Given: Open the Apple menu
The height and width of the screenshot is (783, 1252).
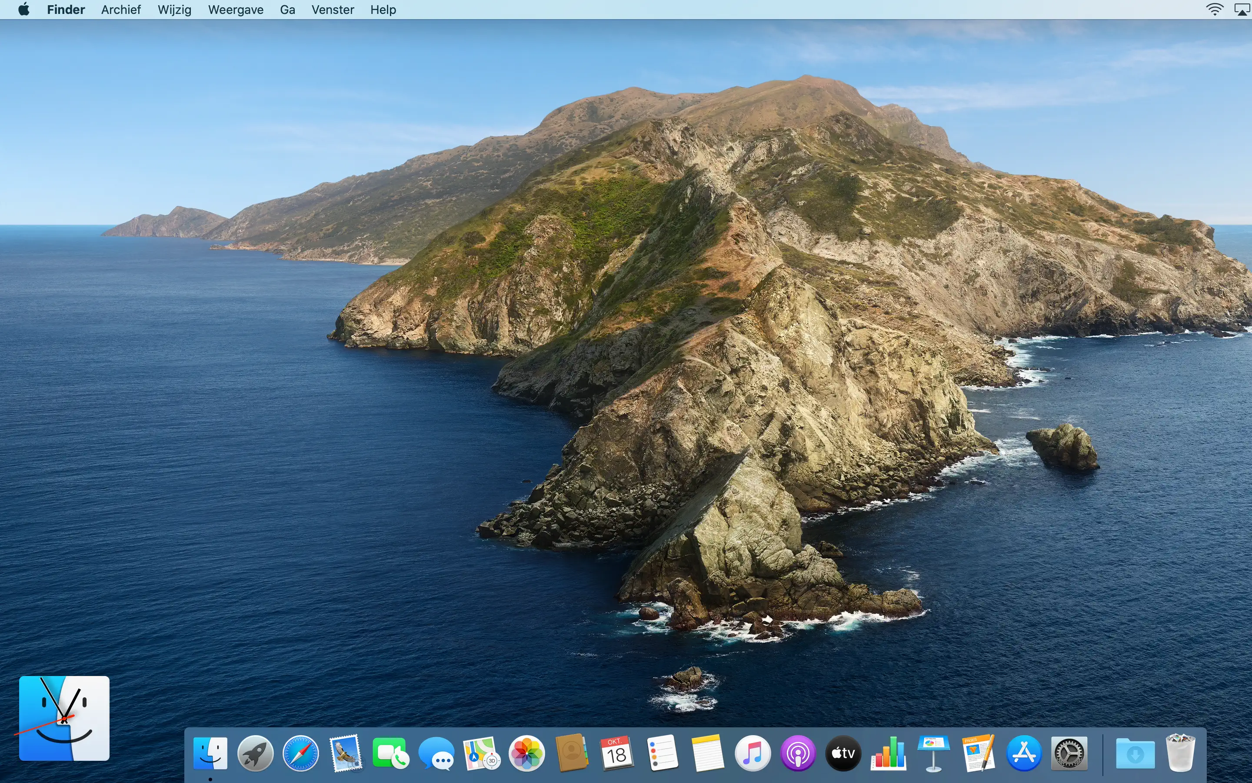Looking at the screenshot, I should (x=24, y=10).
